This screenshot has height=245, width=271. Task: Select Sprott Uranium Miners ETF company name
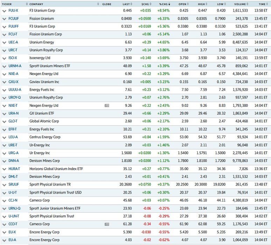click(50, 66)
